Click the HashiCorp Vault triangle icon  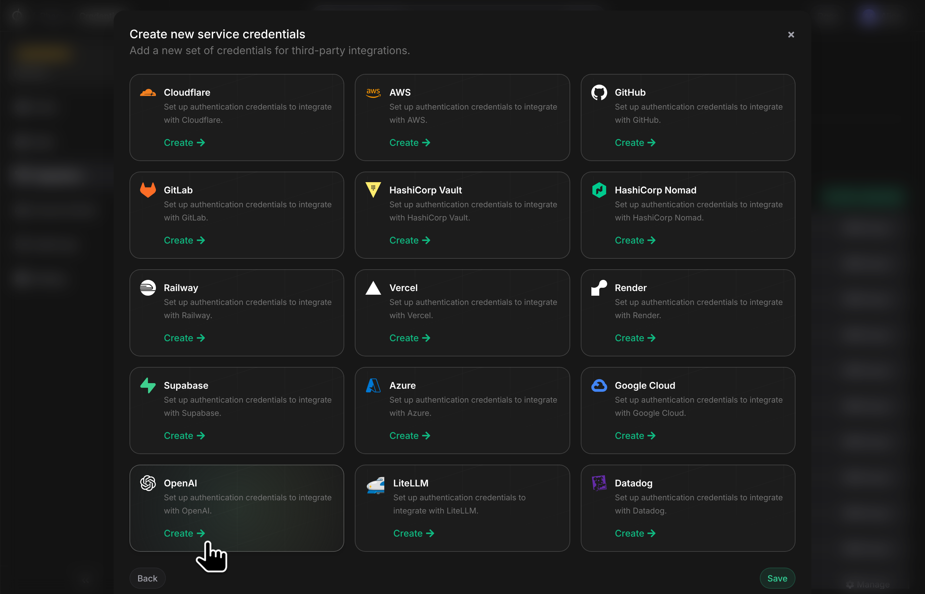coord(373,190)
